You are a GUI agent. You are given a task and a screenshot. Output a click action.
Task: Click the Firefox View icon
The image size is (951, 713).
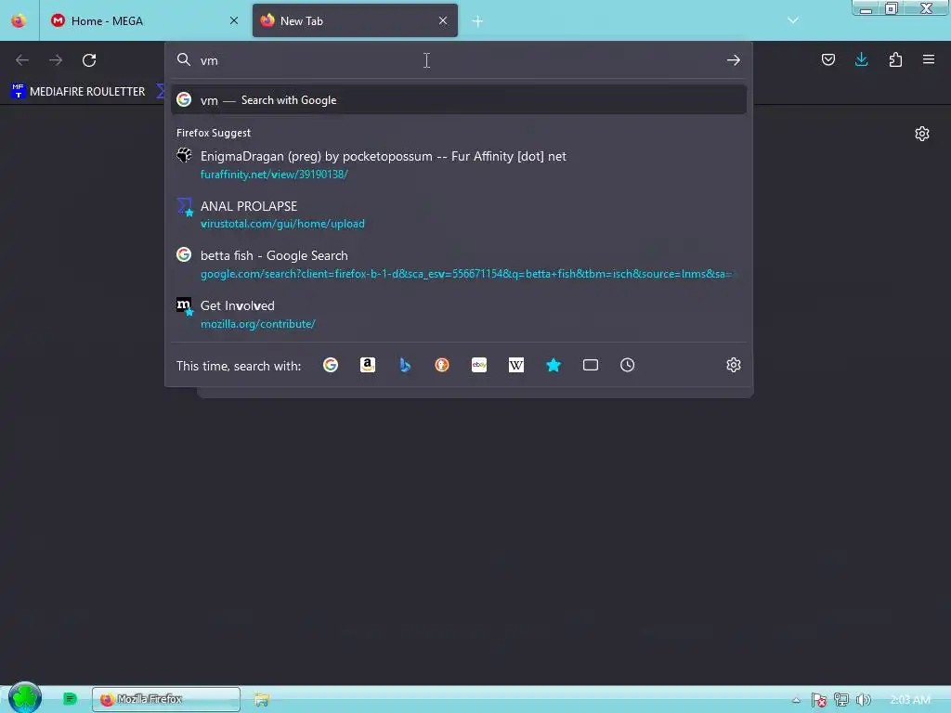pyautogui.click(x=19, y=20)
